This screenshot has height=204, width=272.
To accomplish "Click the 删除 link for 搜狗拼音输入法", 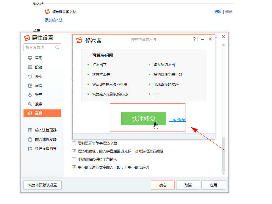I will [229, 12].
